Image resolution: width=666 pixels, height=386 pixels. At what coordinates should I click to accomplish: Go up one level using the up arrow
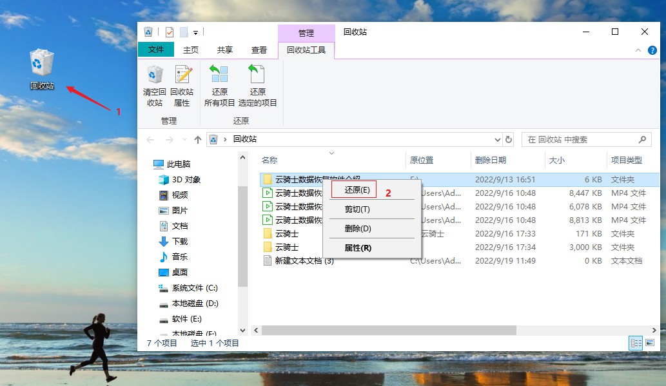(198, 139)
